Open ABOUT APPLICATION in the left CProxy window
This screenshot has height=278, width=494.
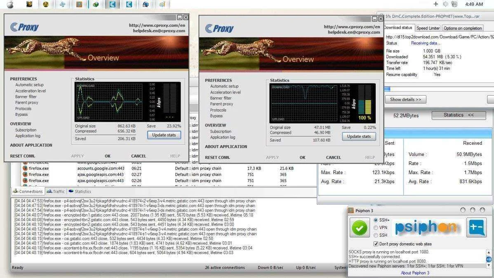point(31,145)
